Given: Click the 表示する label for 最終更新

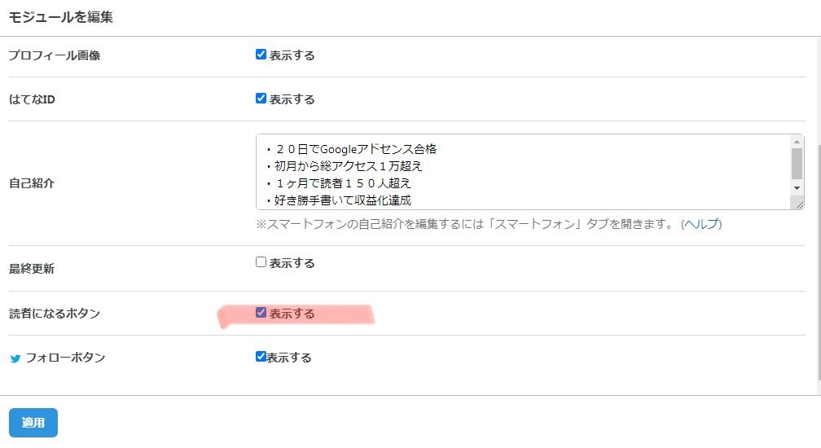Looking at the screenshot, I should tap(292, 263).
